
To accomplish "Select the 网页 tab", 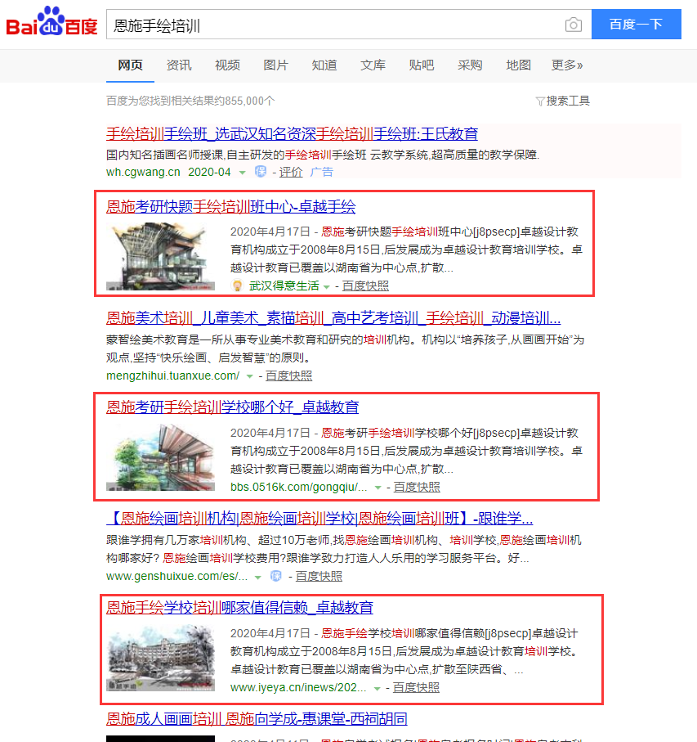I will coord(130,65).
